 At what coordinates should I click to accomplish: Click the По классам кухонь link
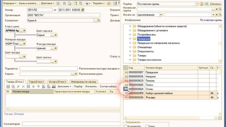coord(211,20)
